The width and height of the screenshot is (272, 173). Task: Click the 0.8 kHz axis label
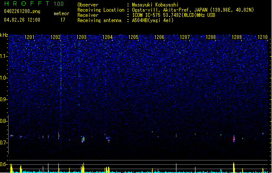click(x=4, y=121)
